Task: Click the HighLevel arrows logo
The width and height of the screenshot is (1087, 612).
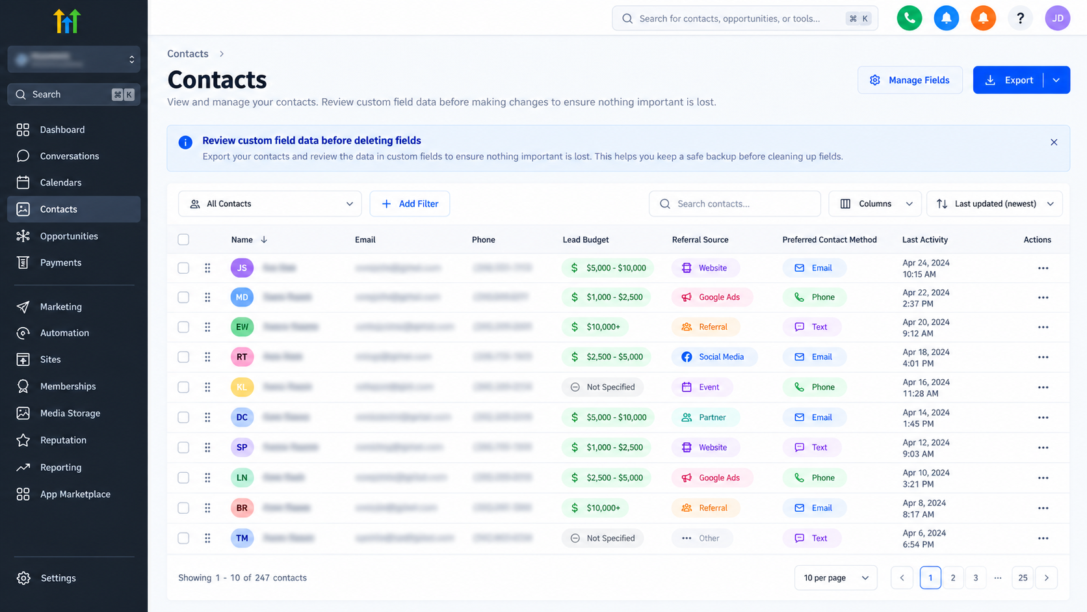Action: click(67, 21)
